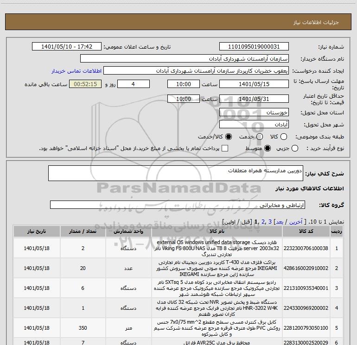Click the goods group field ارتباطی و مخابراتی
The width and height of the screenshot is (357, 345).
point(178,205)
